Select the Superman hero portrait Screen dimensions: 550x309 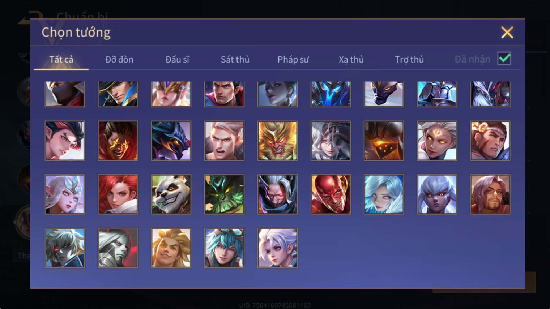coord(224,94)
